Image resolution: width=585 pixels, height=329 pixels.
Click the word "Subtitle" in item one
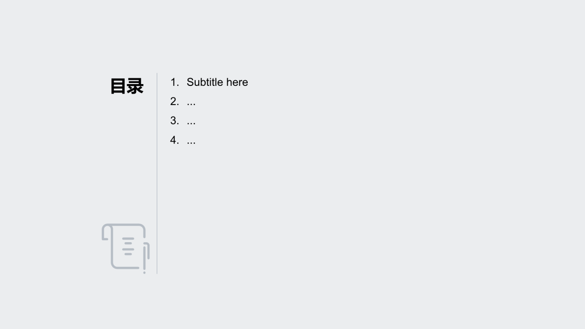[204, 82]
